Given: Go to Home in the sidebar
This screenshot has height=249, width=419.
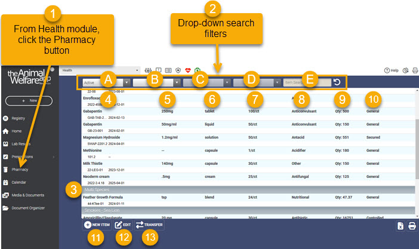Looking at the screenshot, I should pyautogui.click(x=16, y=131).
